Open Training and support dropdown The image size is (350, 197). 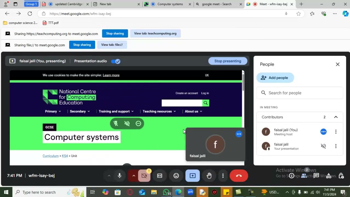click(x=116, y=111)
